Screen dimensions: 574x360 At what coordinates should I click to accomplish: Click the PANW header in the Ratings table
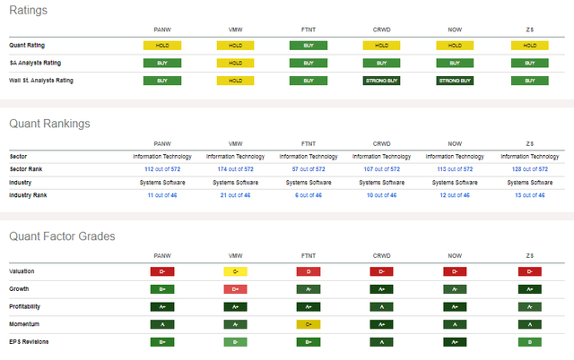coord(162,30)
